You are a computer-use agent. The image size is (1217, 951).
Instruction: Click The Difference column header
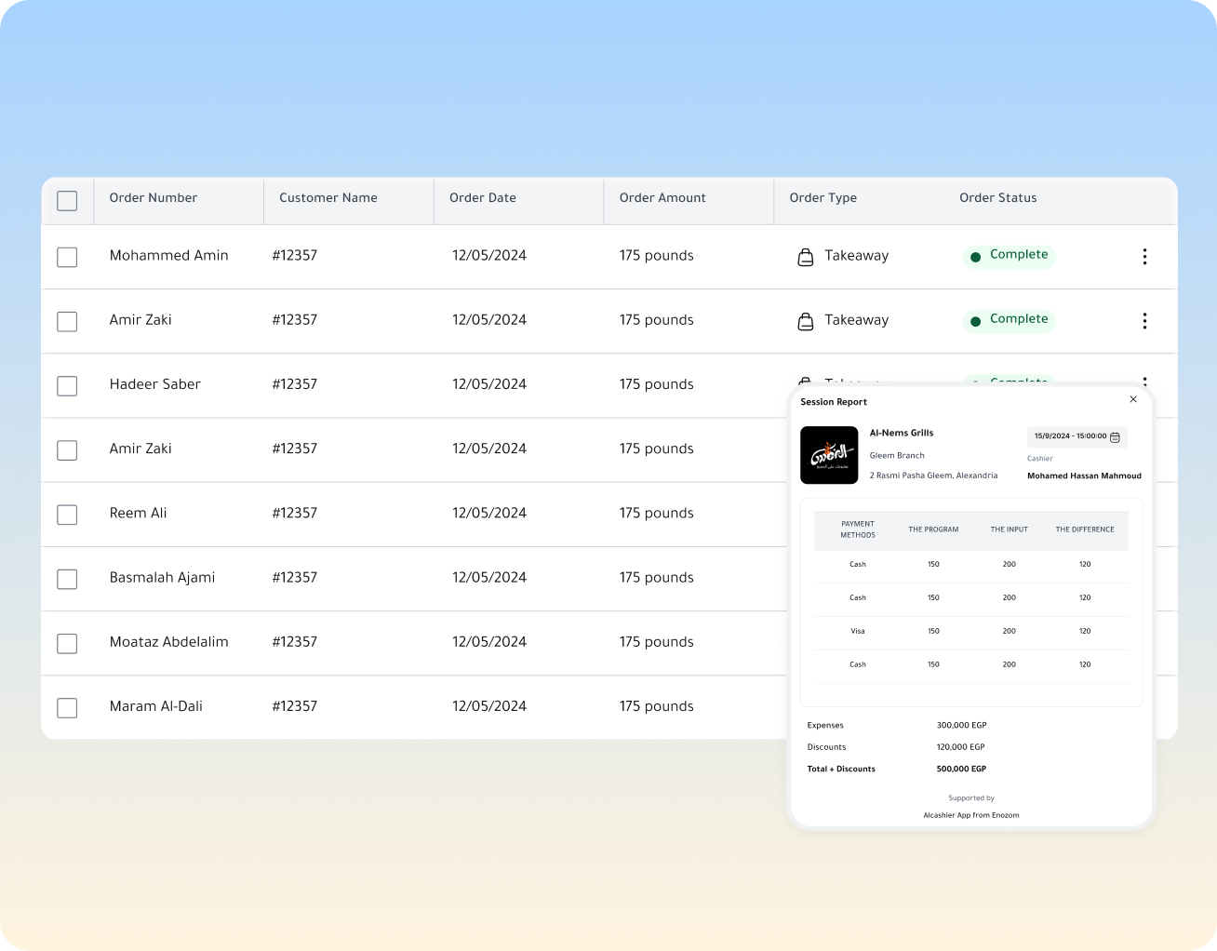1085,529
